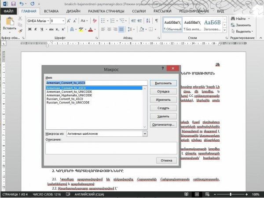264x198 pixels.
Task: Open the Выделить (Select) dropdown
Action: 242,31
